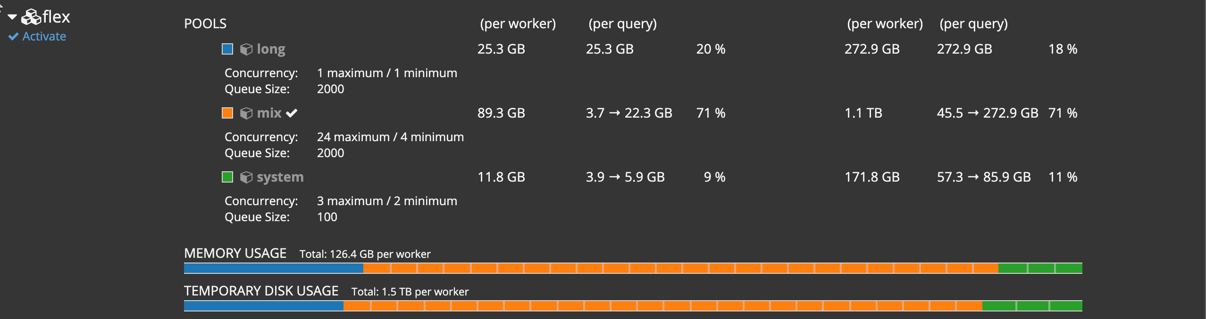Screen dimensions: 1206x319
Task: Click the orange swatch for mix pool
Action: (x=227, y=113)
